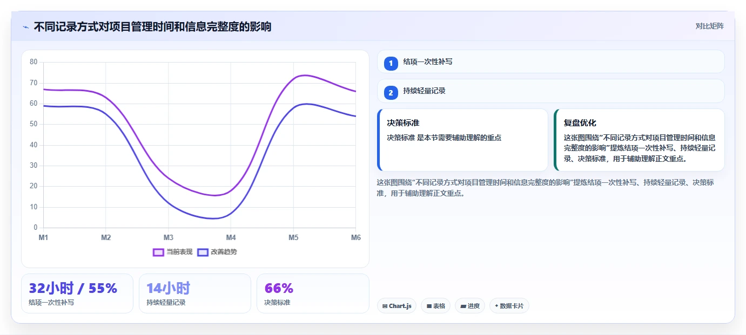Open the 持续轻量记录 list item

pos(550,91)
